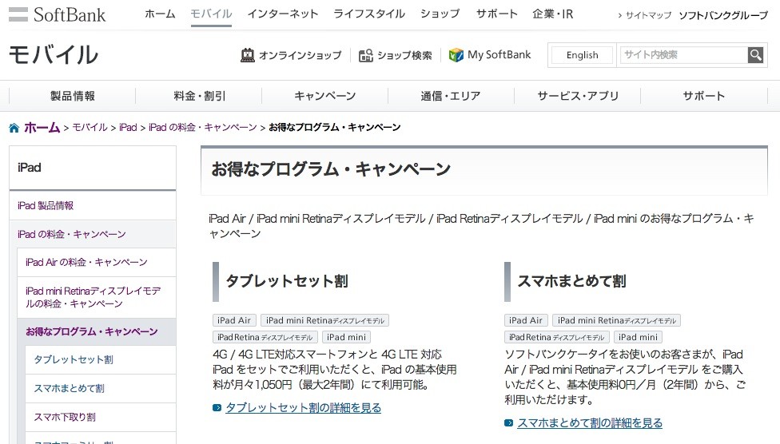Click iPad Air tag under タブレットセット割
The height and width of the screenshot is (444, 780).
(234, 321)
